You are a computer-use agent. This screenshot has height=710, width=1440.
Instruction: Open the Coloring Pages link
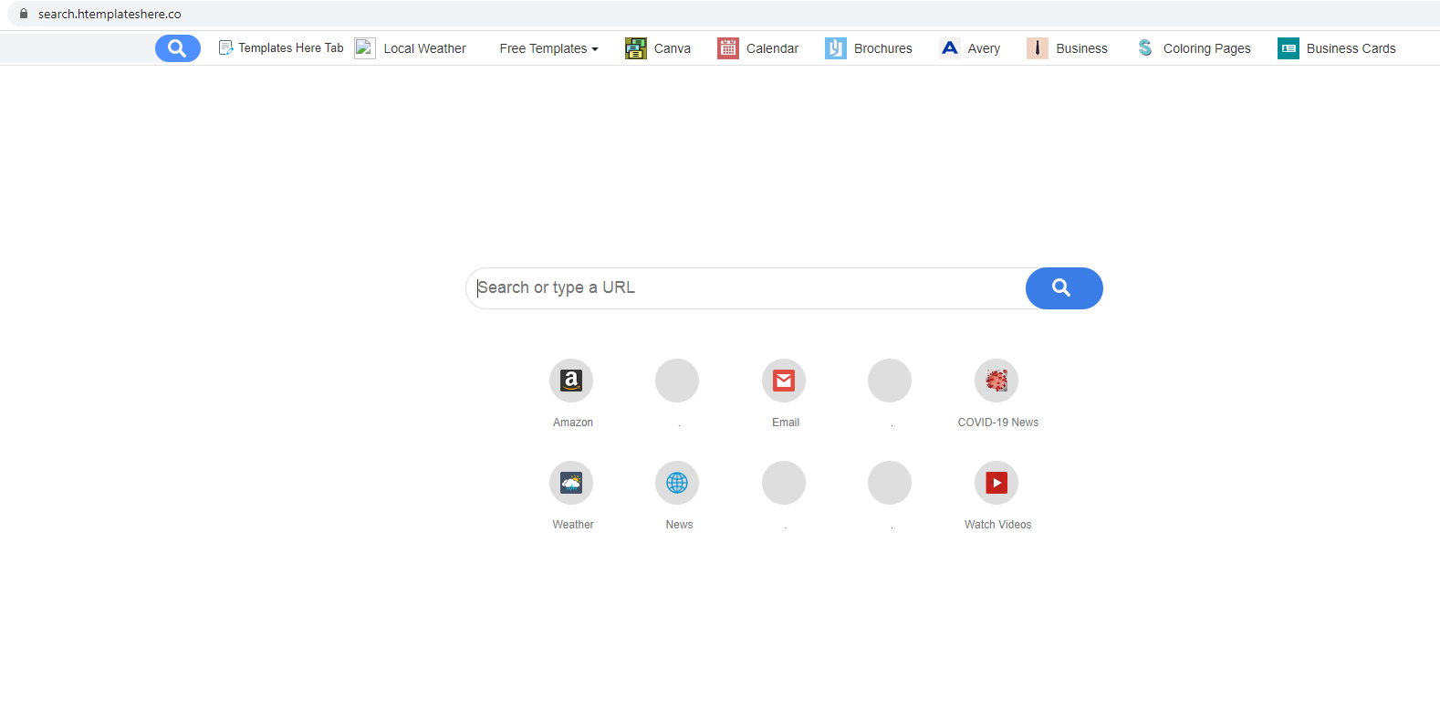[1206, 48]
